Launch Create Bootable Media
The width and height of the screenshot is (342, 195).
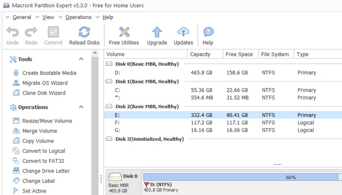(x=49, y=73)
